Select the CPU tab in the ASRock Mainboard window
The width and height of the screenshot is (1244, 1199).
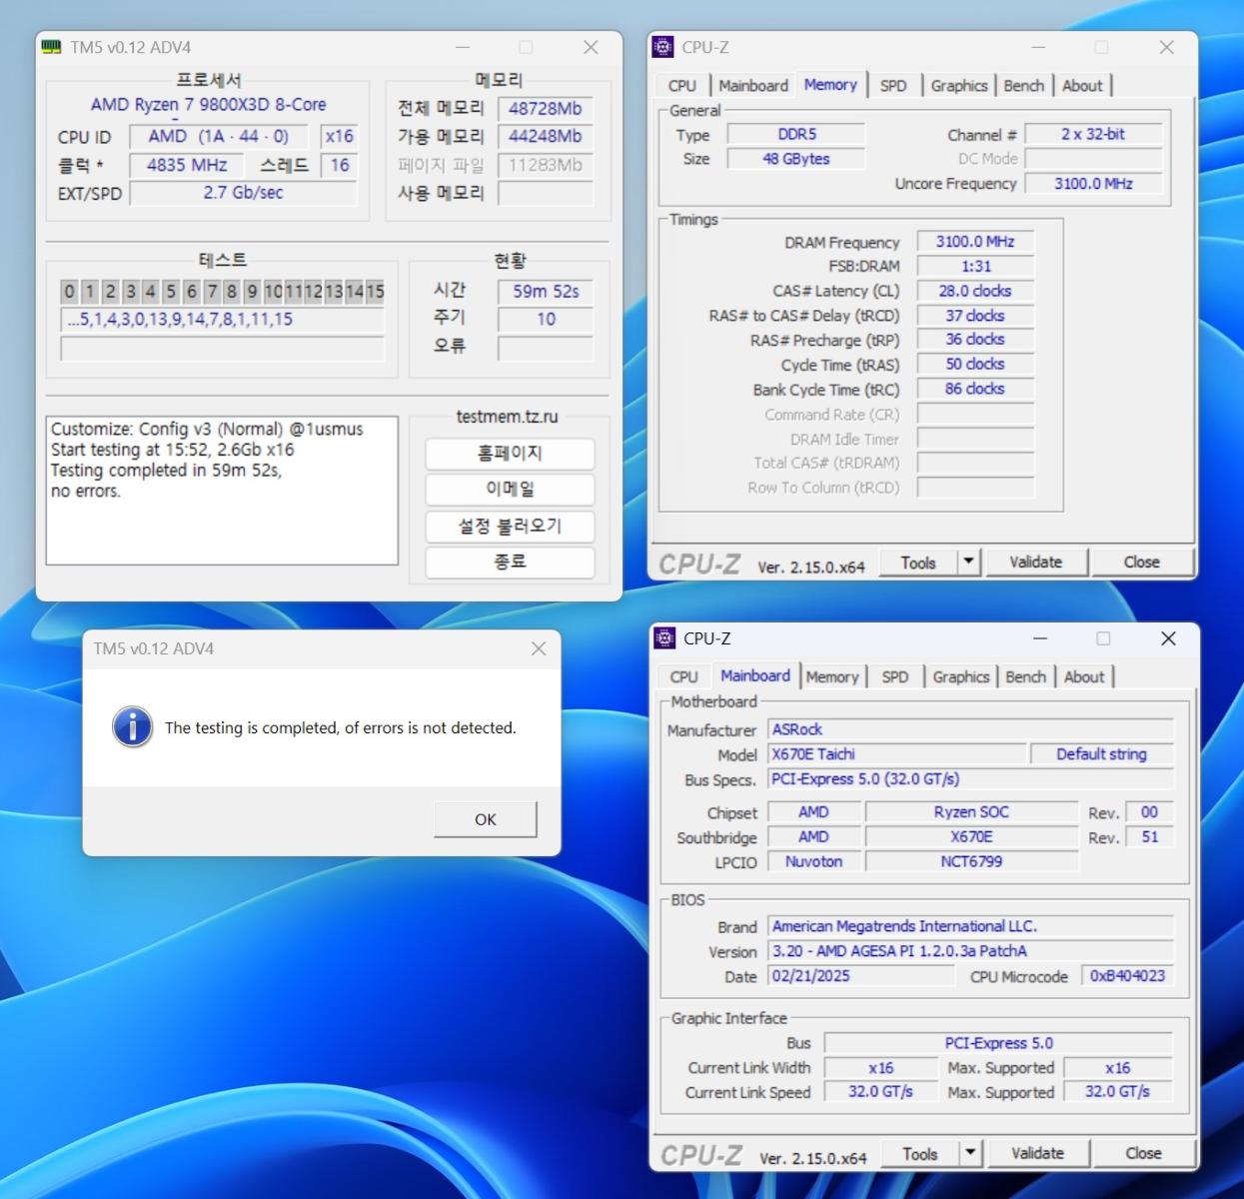pos(683,677)
